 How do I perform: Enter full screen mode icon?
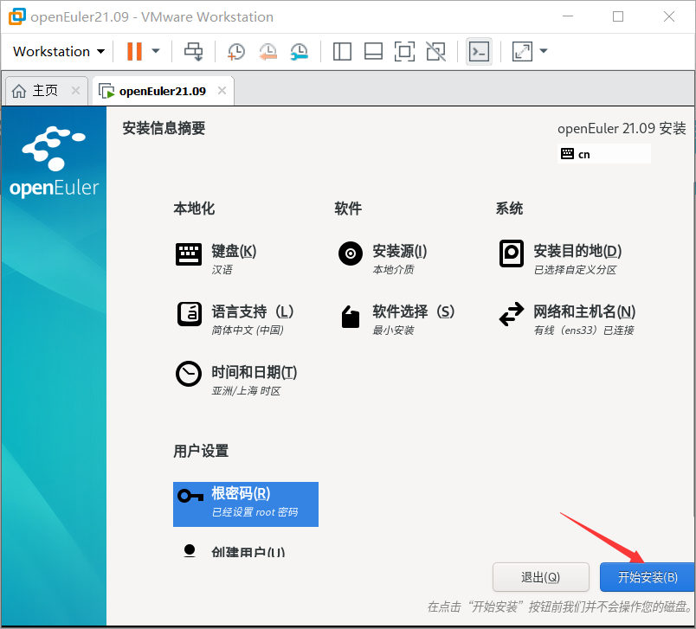point(404,51)
